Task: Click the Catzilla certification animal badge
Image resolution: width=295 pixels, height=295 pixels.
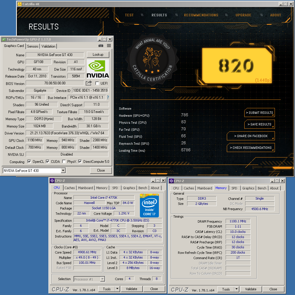Action: pos(152,60)
